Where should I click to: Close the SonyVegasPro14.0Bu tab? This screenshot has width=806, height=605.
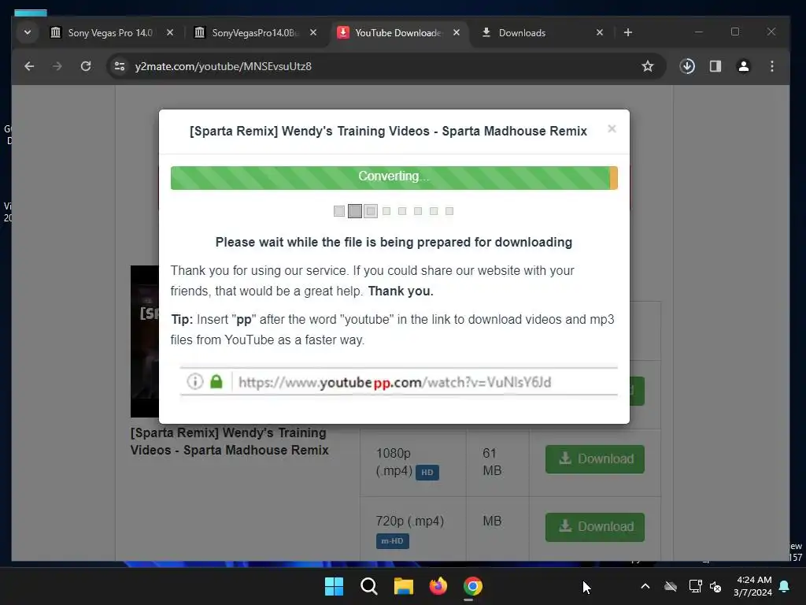pos(313,32)
